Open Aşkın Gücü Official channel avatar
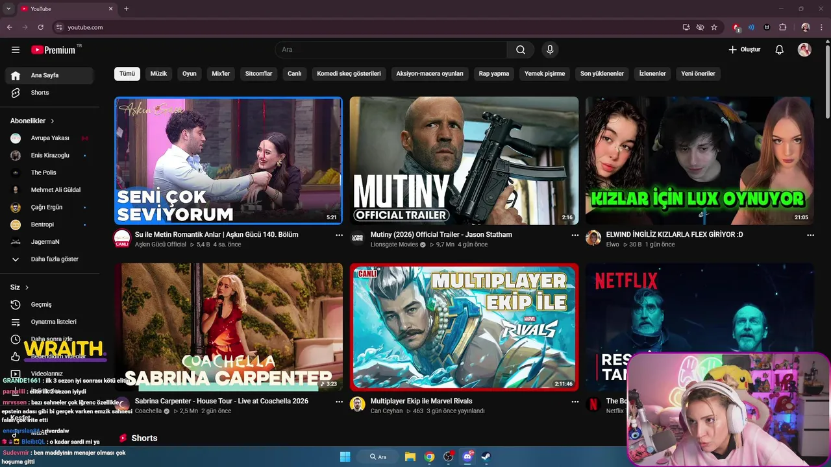The image size is (831, 467). (122, 238)
